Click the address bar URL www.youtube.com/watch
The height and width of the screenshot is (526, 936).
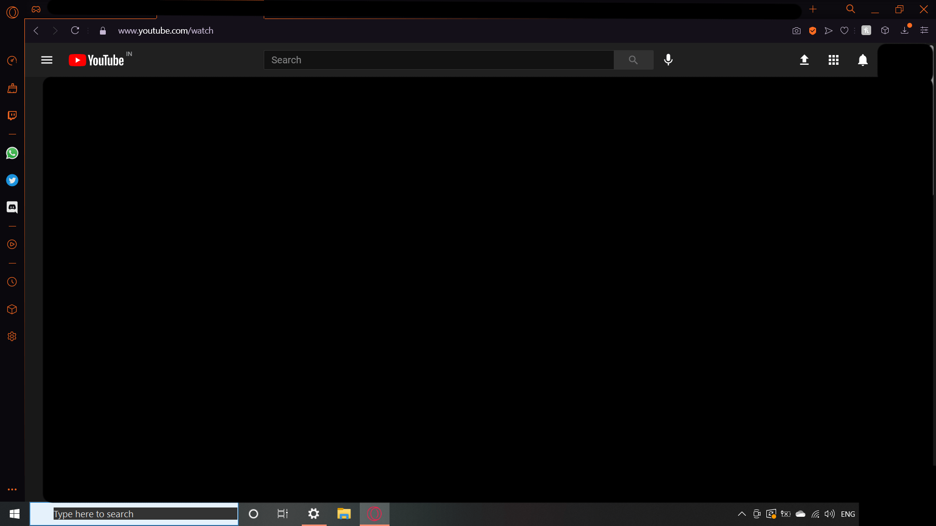tap(166, 31)
